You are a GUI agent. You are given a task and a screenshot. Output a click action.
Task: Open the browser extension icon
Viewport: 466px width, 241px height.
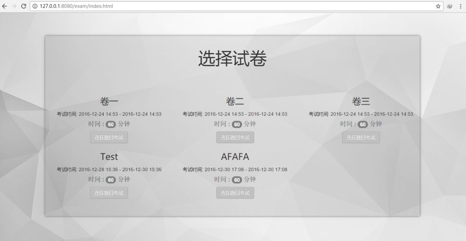450,6
